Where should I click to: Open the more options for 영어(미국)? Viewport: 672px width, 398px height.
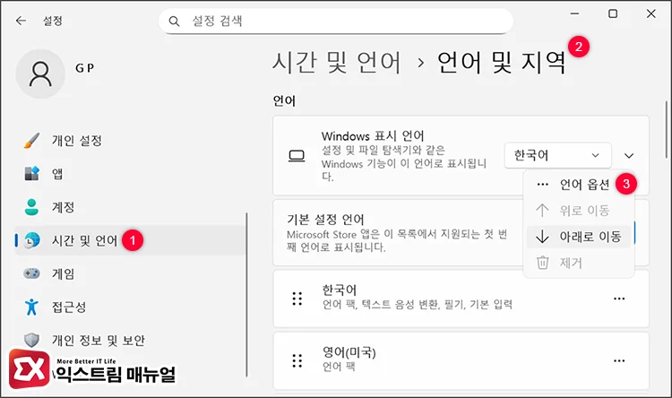click(x=619, y=360)
